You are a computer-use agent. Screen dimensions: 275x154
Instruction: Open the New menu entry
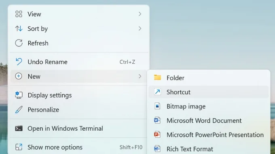(78, 76)
